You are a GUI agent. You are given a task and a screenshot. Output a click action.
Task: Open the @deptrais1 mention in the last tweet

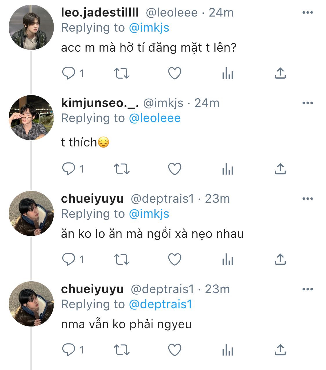(160, 304)
